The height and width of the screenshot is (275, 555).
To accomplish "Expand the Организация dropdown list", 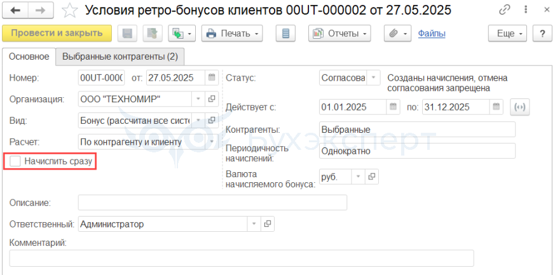I will 198,99.
